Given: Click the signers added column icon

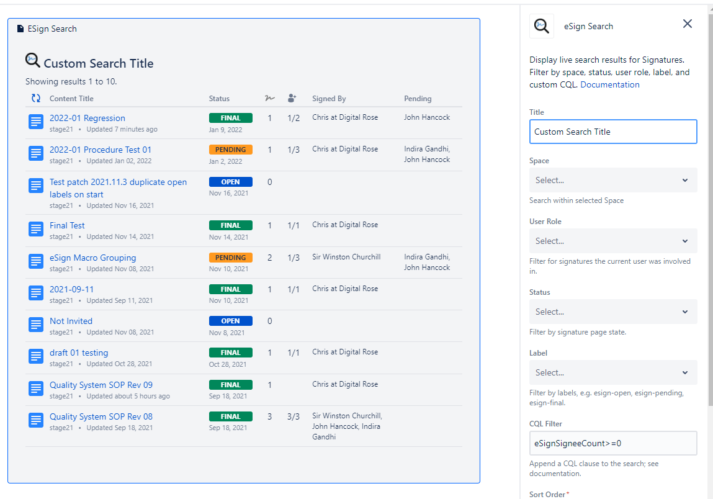Looking at the screenshot, I should 292,98.
